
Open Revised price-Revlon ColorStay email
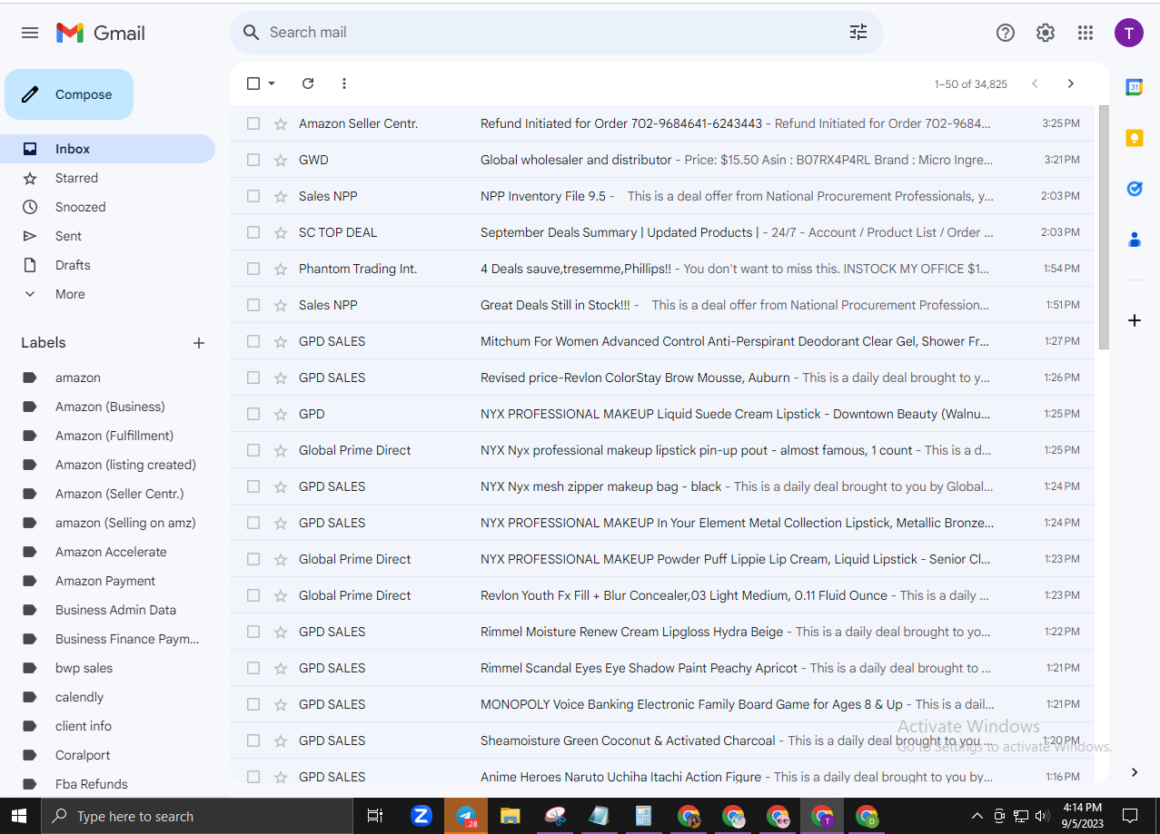[x=661, y=378]
